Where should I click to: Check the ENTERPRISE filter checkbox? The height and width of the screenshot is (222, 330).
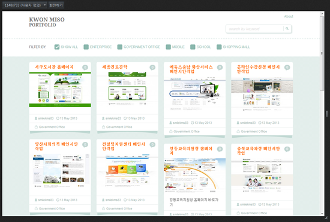pos(86,47)
